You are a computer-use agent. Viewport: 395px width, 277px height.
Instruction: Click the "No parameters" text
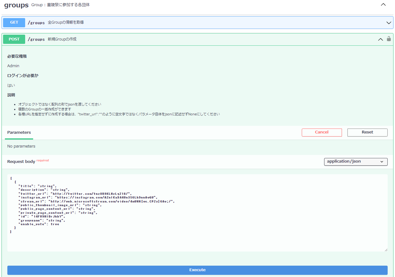click(21, 146)
